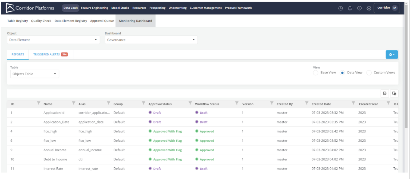Choose the Custom Views radio option
The image size is (410, 179).
pos(369,73)
